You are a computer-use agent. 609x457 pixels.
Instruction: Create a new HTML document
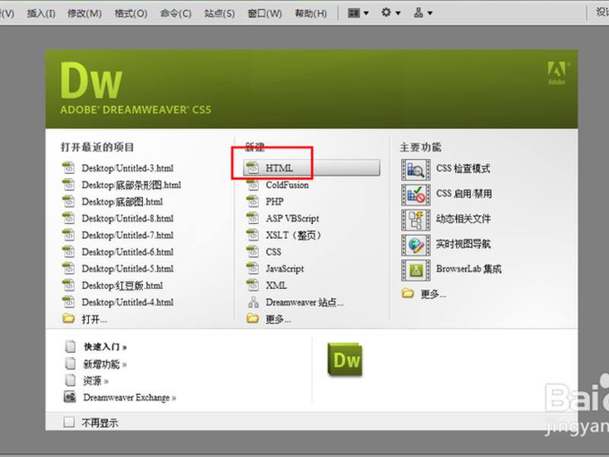click(x=312, y=168)
